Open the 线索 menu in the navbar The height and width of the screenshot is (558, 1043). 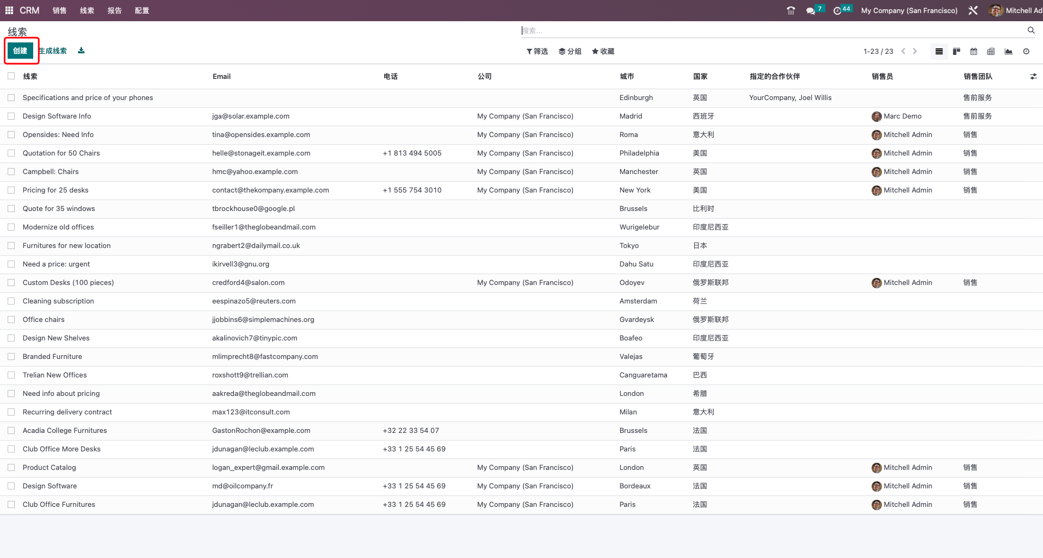pos(87,10)
